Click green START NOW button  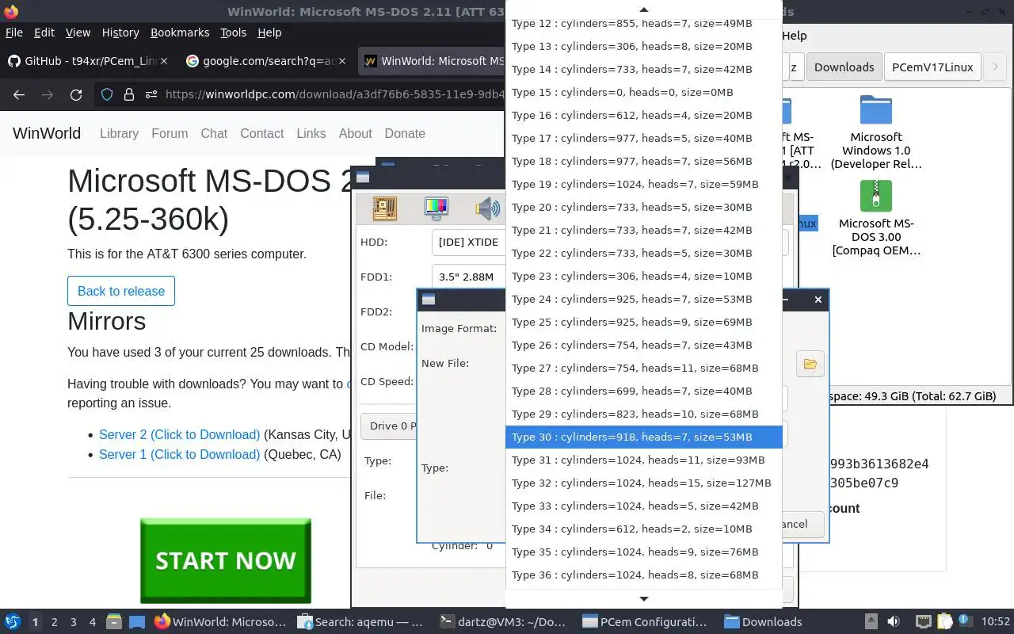click(x=226, y=561)
